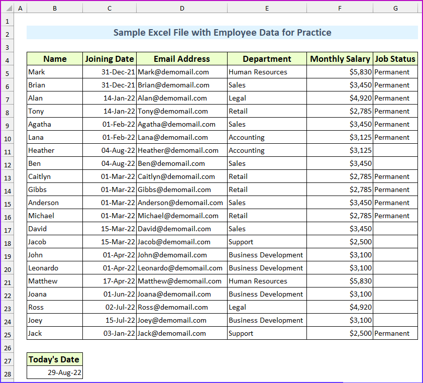Click the select-all corner of the sheet
The width and height of the screenshot is (423, 383).
click(7, 9)
